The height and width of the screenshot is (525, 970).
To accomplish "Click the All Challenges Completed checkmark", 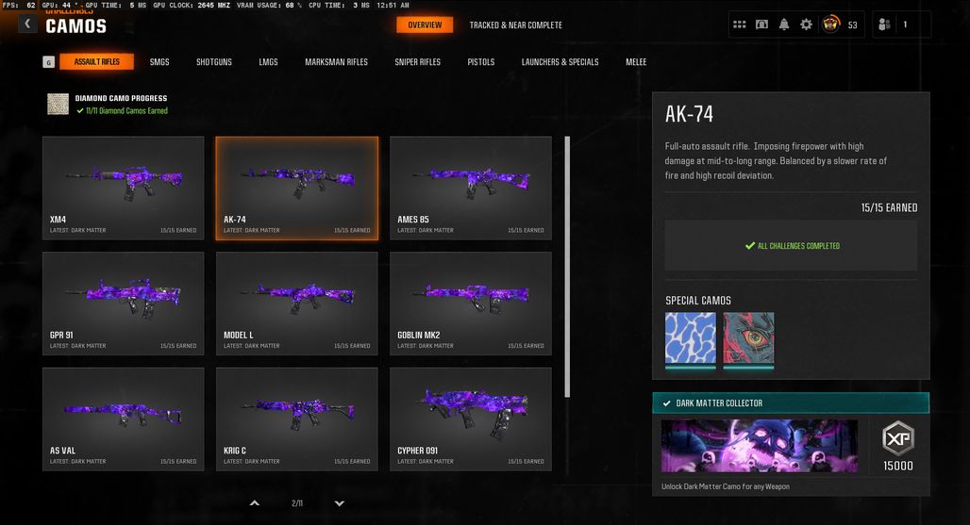I will (x=750, y=246).
